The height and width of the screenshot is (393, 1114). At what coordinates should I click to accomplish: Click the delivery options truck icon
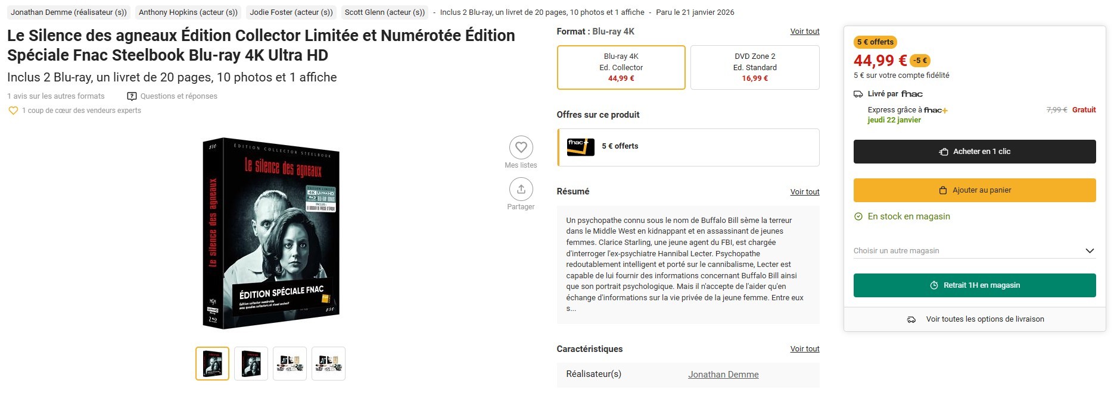(x=911, y=320)
